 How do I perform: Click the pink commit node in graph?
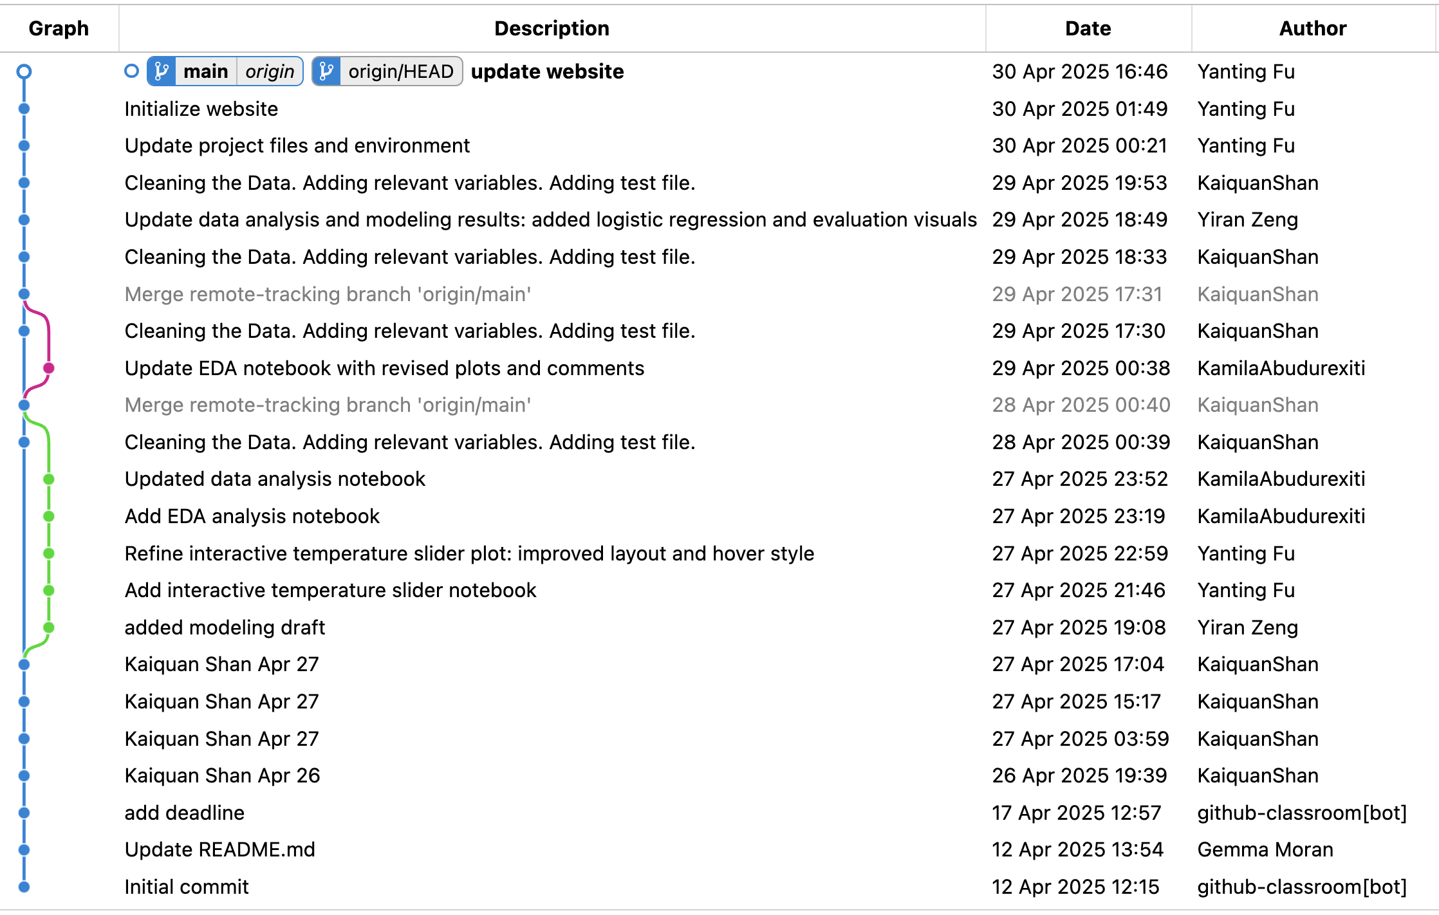49,368
